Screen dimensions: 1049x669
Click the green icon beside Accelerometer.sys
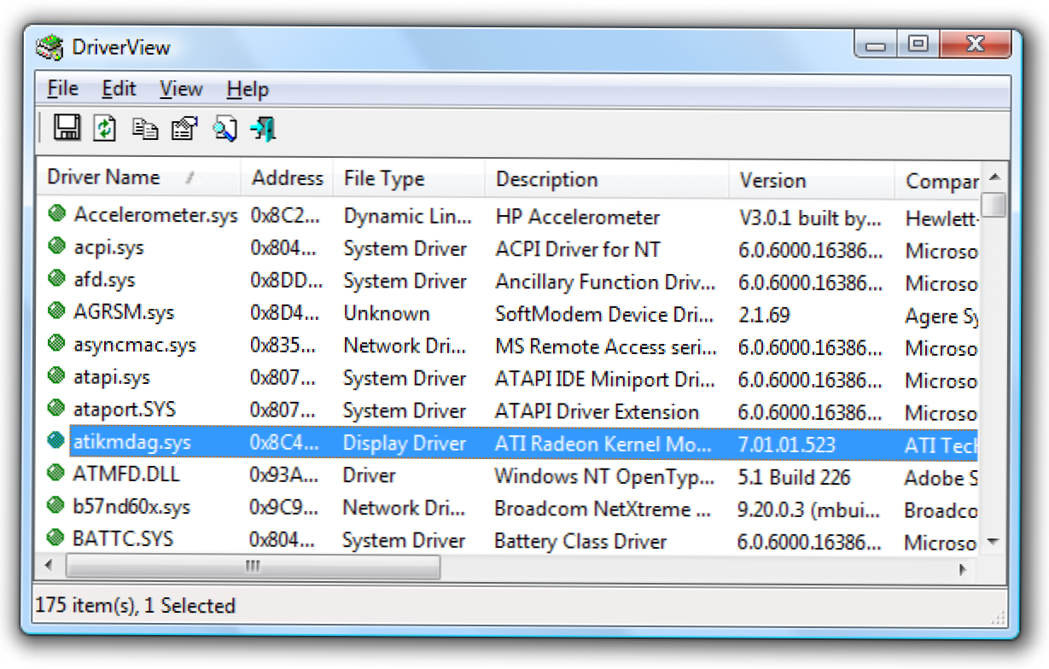coord(57,214)
